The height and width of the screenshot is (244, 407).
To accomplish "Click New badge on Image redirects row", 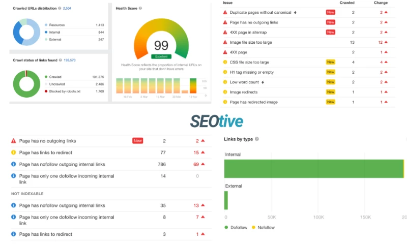I will pyautogui.click(x=331, y=92).
